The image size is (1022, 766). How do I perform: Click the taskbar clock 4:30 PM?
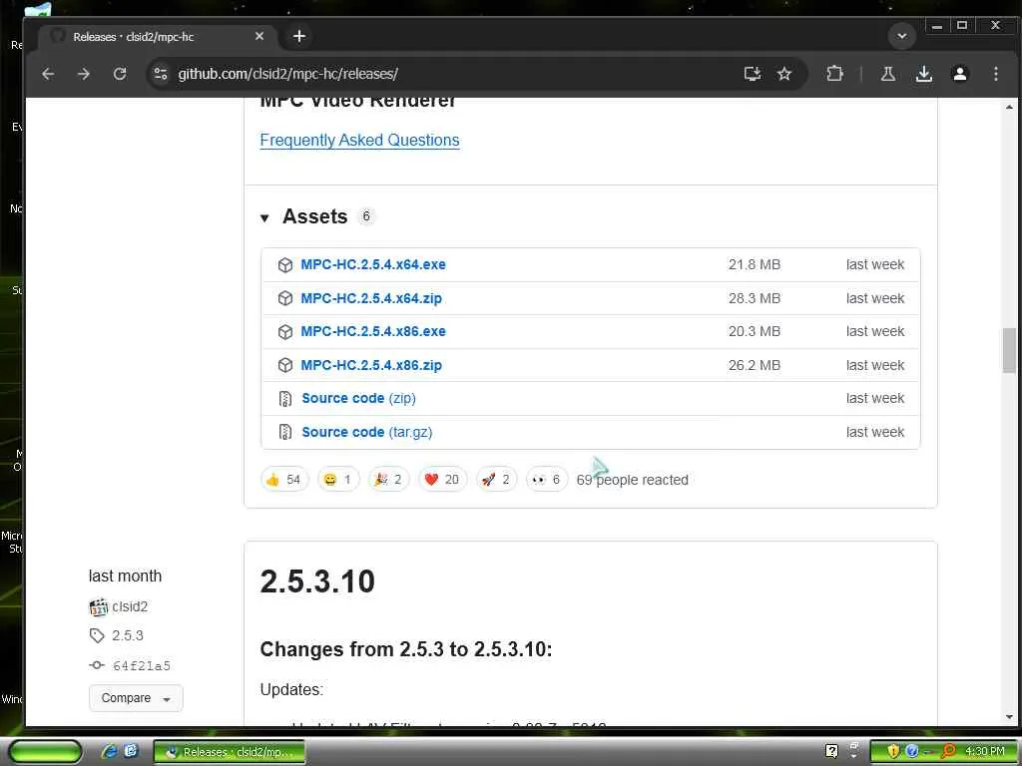pyautogui.click(x=985, y=751)
